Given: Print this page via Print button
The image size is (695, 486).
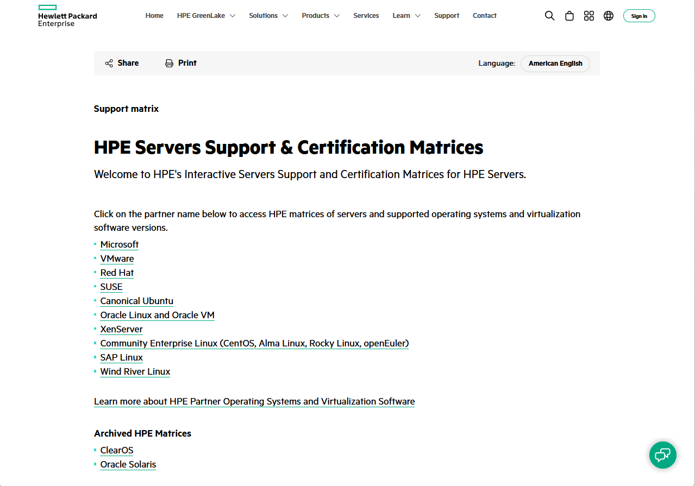Looking at the screenshot, I should pos(181,63).
